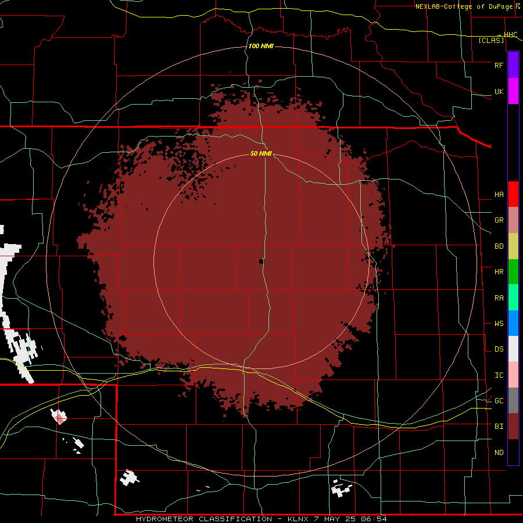Viewport: 523px width, 523px height.
Task: Click the RF legend label
Action: pos(499,65)
